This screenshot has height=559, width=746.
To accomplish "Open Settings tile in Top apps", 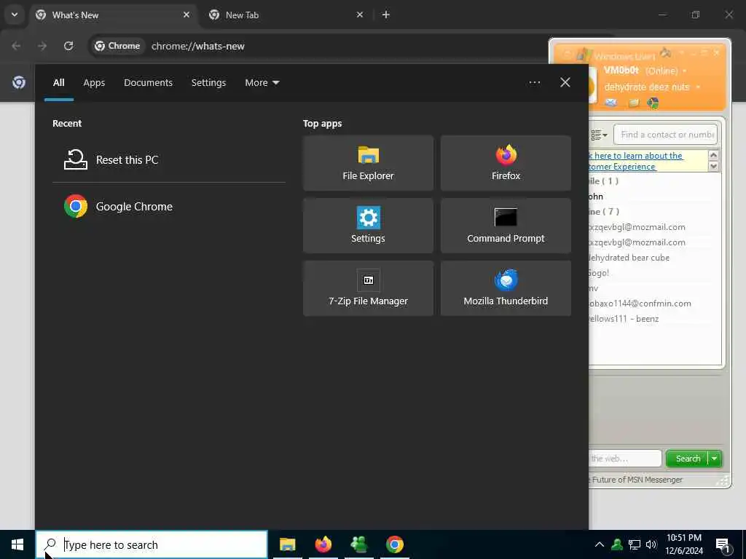I will 368,226.
